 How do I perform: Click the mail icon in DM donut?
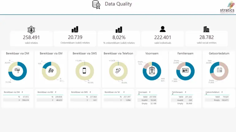point(18,71)
